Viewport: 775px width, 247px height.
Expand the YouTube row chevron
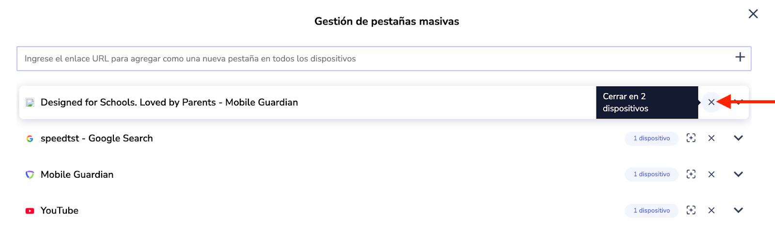point(738,210)
